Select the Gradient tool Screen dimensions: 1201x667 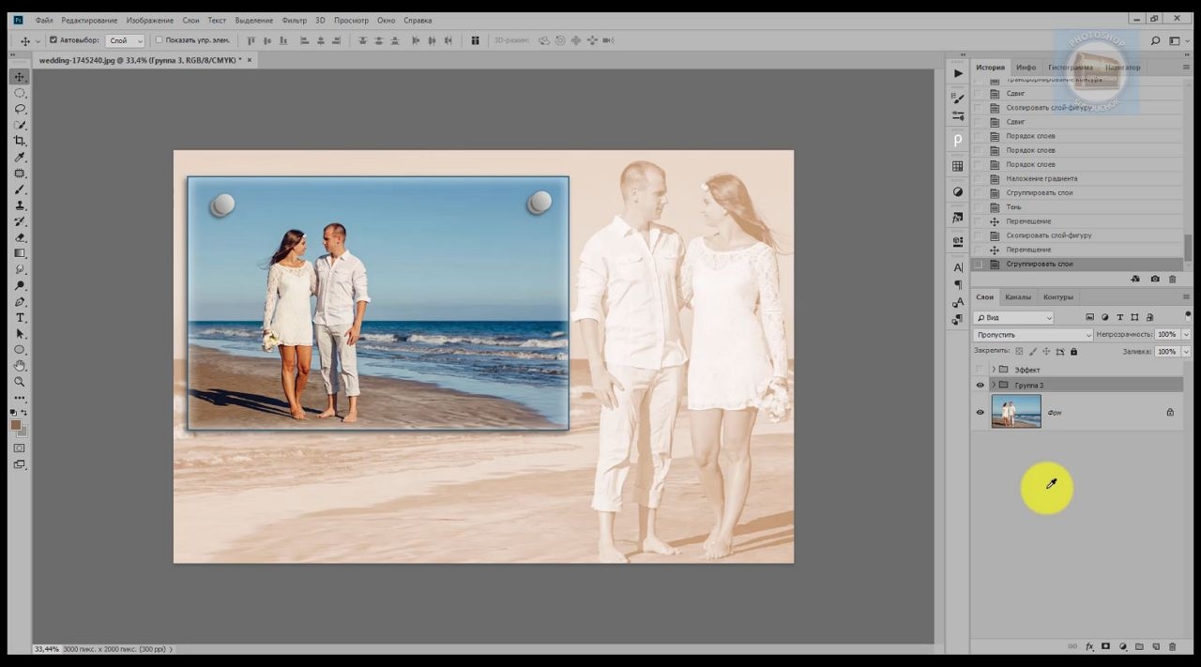[20, 253]
